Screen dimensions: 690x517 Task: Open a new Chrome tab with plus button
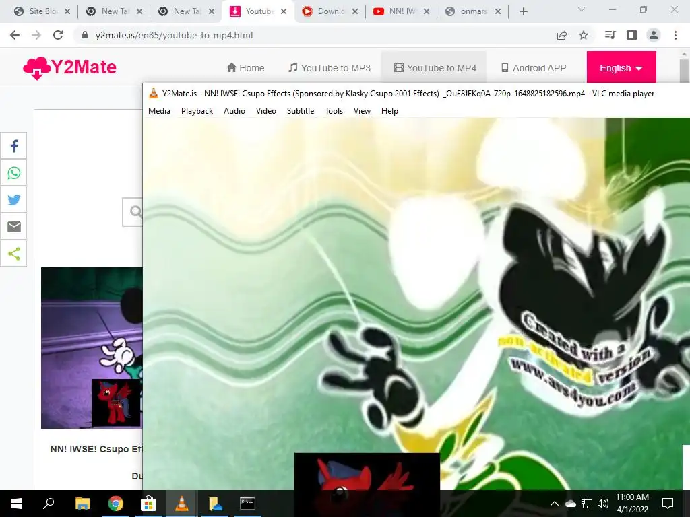pos(523,12)
